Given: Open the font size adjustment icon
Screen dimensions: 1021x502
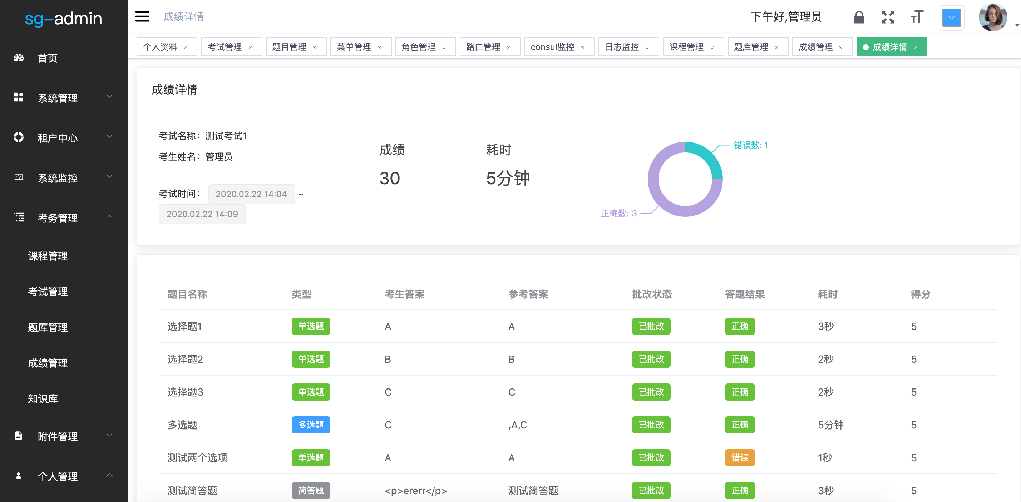Looking at the screenshot, I should tap(917, 17).
